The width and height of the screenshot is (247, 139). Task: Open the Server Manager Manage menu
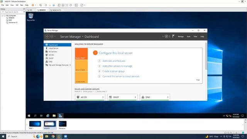coord(181,37)
